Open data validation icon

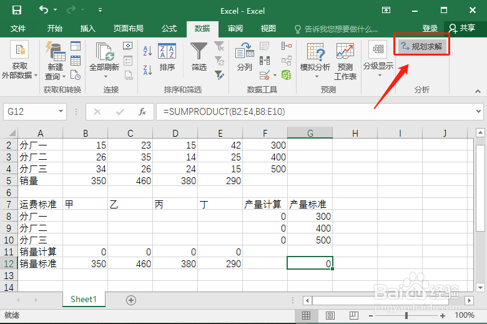pyautogui.click(x=265, y=75)
